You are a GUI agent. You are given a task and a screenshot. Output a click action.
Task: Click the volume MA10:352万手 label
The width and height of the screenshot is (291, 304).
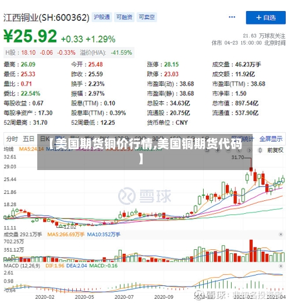tap(104, 235)
